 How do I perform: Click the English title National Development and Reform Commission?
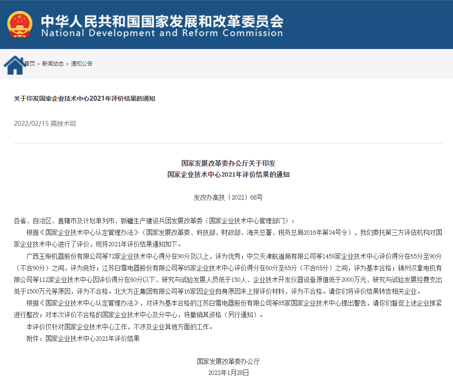(x=162, y=34)
